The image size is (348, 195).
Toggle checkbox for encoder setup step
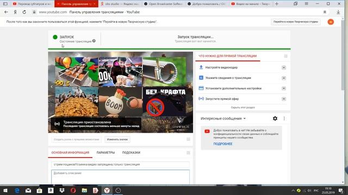click(284, 67)
